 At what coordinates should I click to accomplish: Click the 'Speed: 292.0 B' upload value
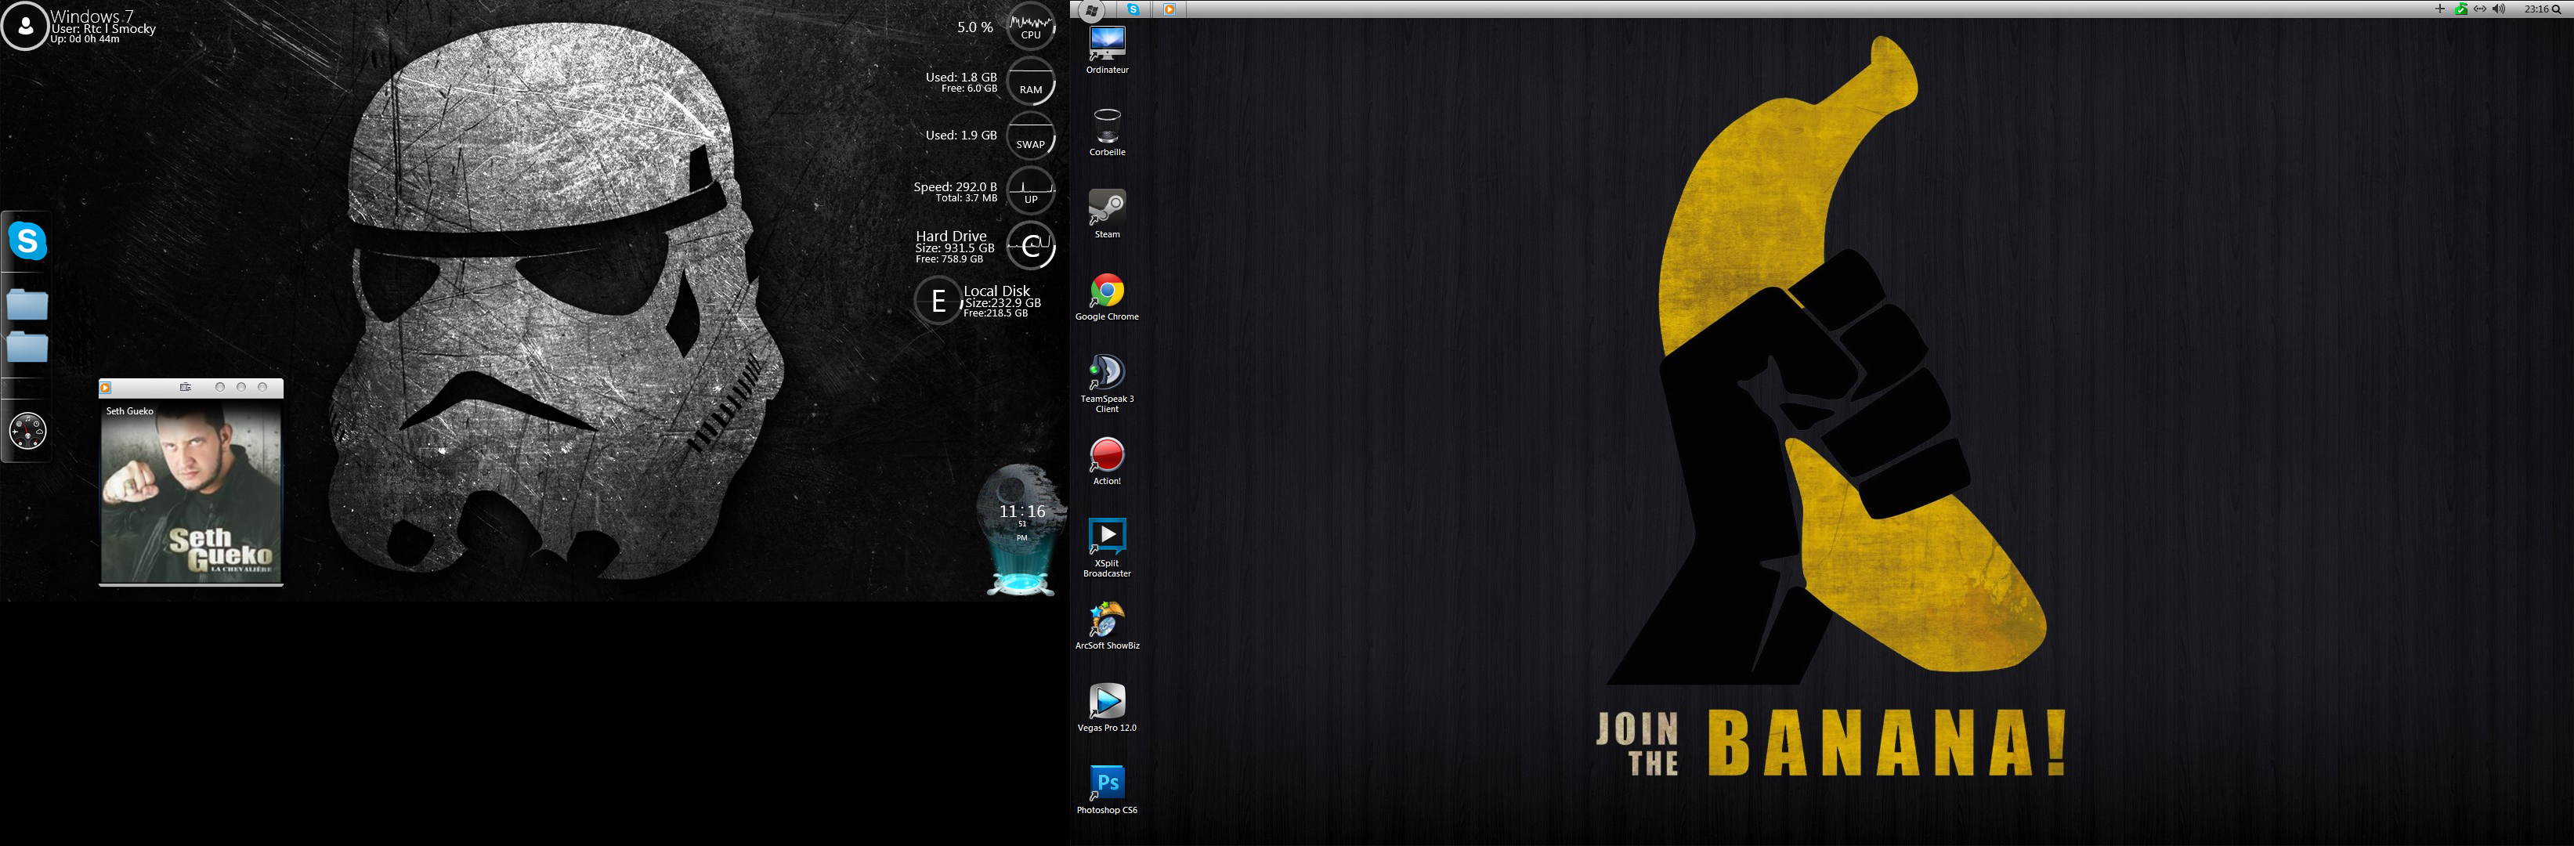[x=955, y=186]
